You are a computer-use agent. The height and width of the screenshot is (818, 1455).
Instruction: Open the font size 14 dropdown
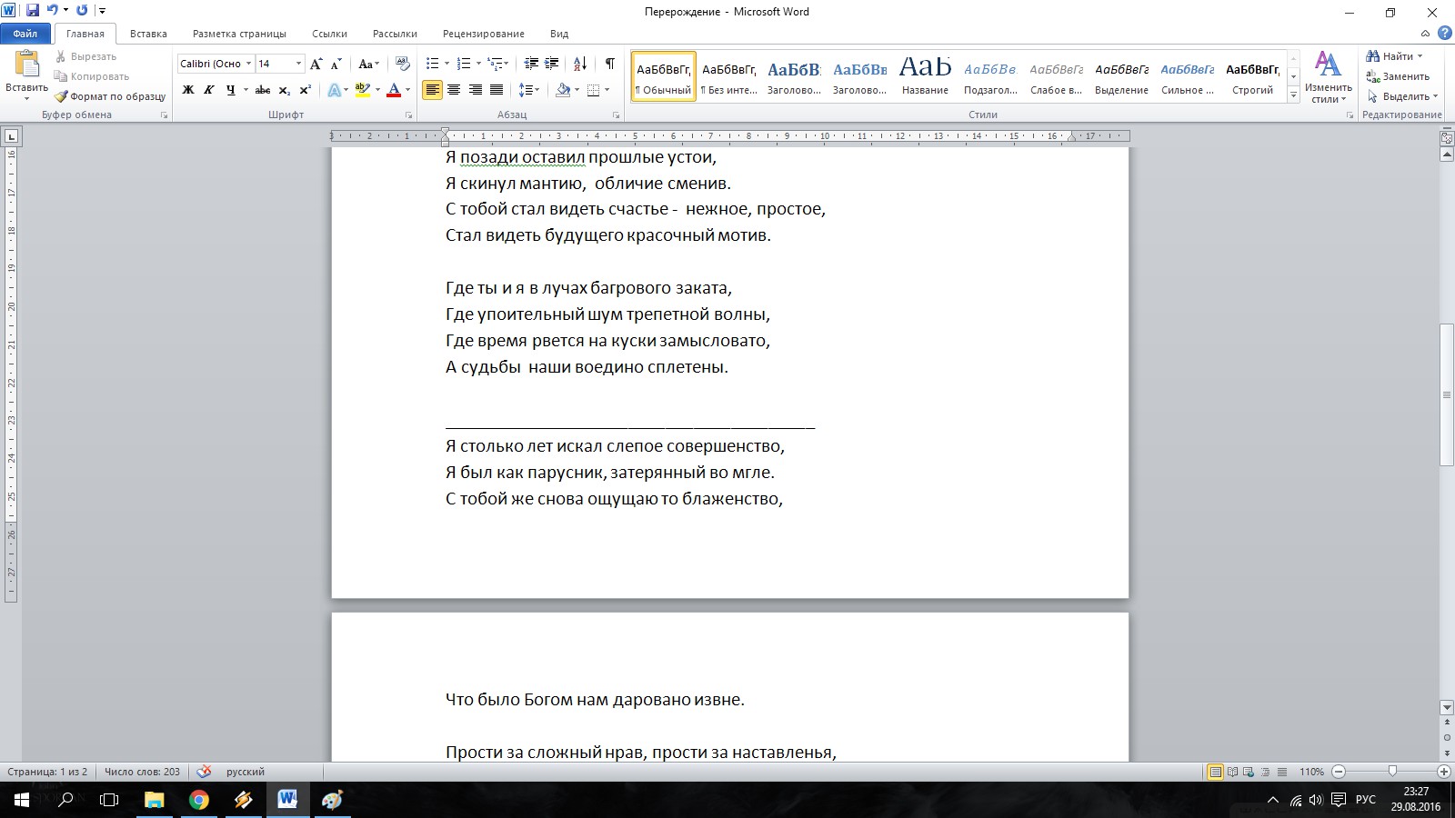pos(298,64)
